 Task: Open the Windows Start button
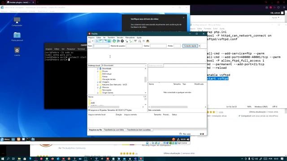tap(3, 159)
